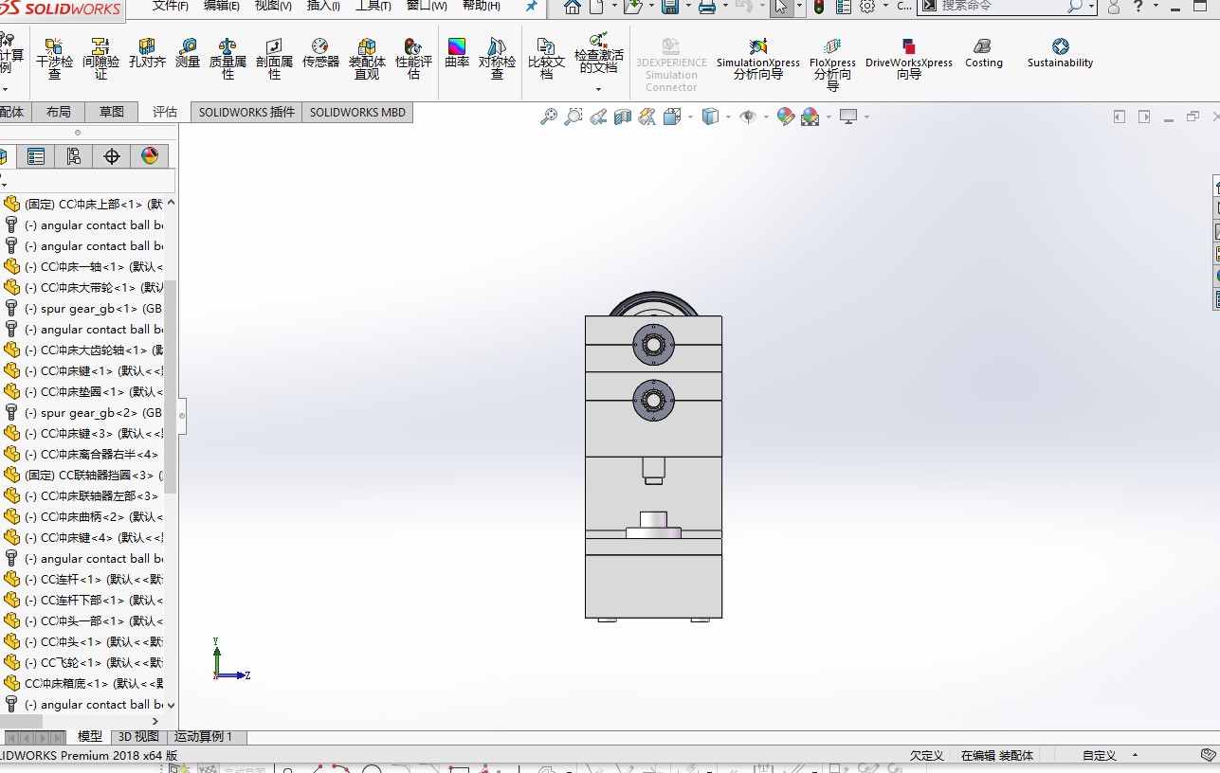The width and height of the screenshot is (1220, 773).
Task: Toggle the menu bar pin icon
Action: pos(531,7)
